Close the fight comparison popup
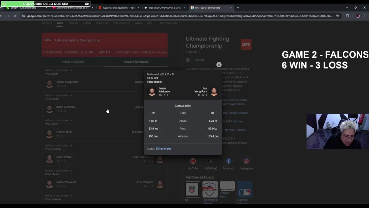The width and height of the screenshot is (369, 208). pyautogui.click(x=219, y=65)
